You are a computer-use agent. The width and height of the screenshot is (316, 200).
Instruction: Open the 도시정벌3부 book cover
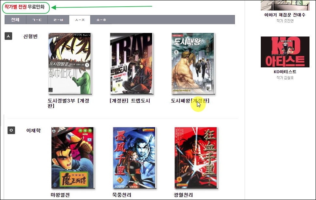70,64
